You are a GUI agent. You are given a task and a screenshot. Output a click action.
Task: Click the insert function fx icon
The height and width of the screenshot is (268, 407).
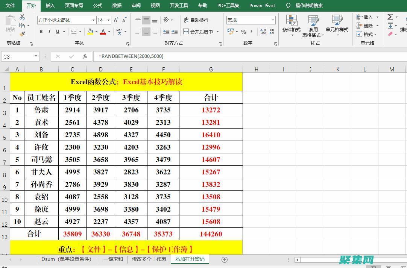pyautogui.click(x=85, y=56)
